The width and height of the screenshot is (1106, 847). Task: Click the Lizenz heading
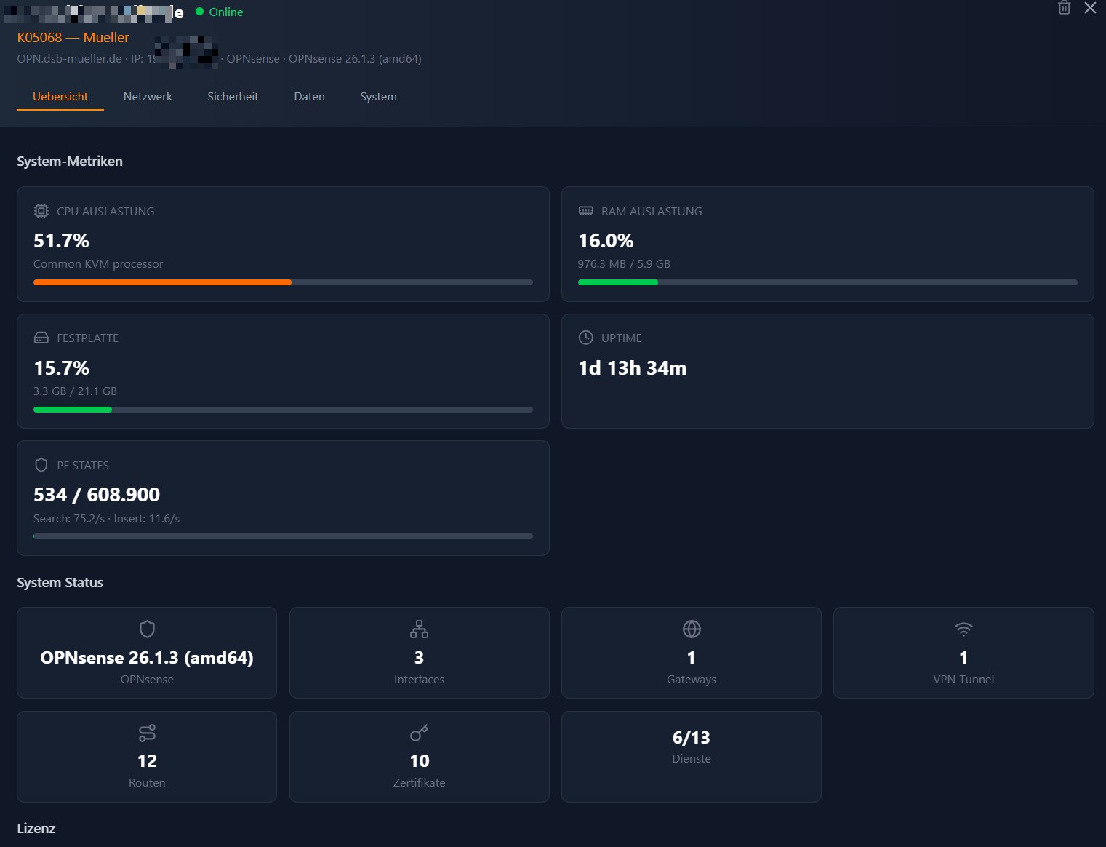click(x=36, y=829)
